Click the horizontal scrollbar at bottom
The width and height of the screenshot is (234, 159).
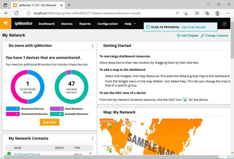111,157
